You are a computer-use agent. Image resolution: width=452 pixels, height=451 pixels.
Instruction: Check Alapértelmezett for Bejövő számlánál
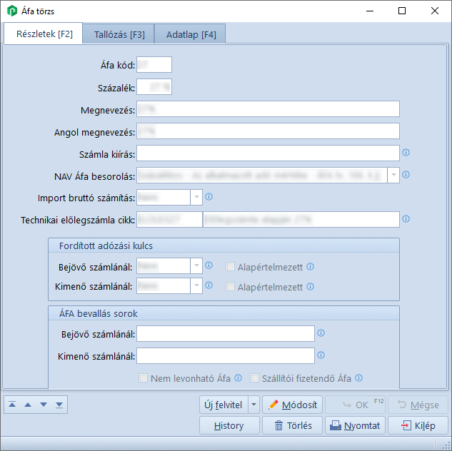pos(230,267)
